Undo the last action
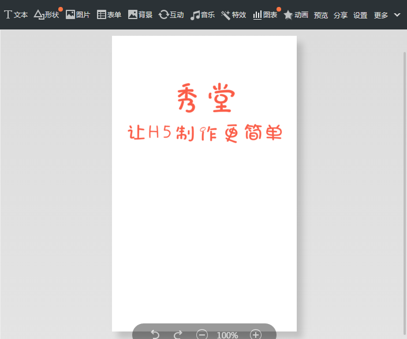Image resolution: width=407 pixels, height=339 pixels. coord(155,334)
